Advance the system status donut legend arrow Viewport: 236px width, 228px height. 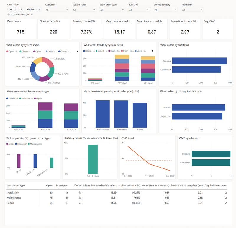pyautogui.click(x=77, y=51)
